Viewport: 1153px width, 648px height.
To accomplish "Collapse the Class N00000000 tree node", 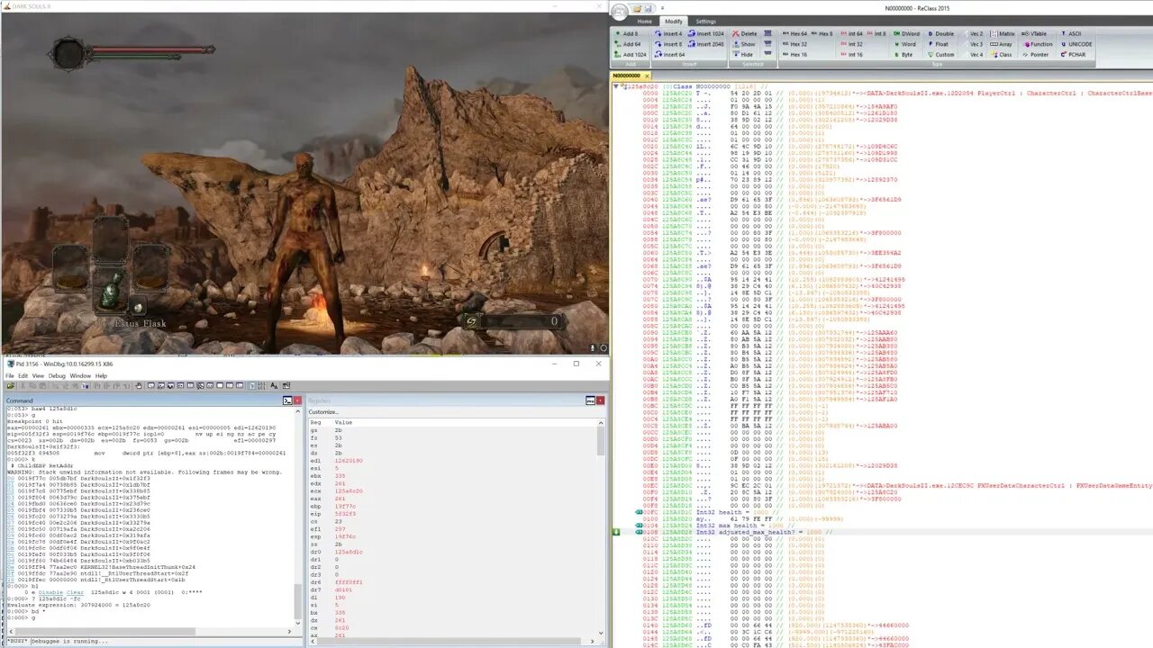I will [616, 86].
